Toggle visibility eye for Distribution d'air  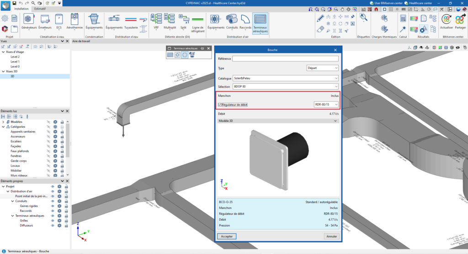pos(53,191)
